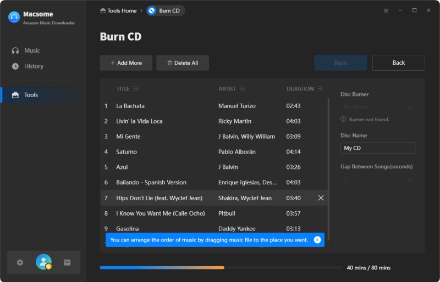Click artist "Pitbull"

[227, 213]
